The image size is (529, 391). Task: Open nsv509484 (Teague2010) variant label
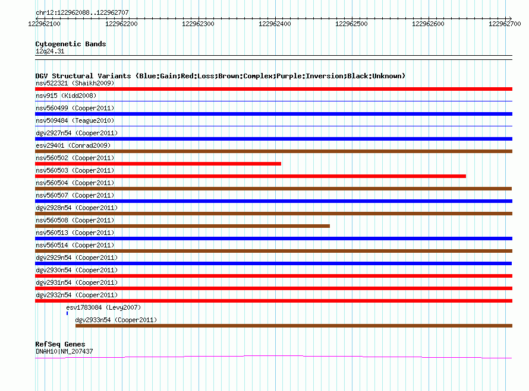tap(75, 120)
